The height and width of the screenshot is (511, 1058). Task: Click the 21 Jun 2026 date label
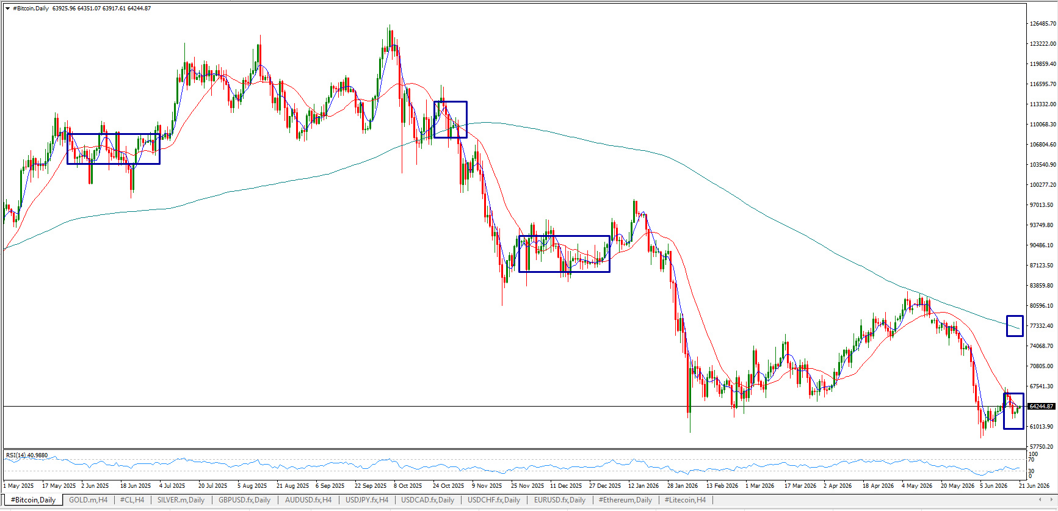point(1034,486)
